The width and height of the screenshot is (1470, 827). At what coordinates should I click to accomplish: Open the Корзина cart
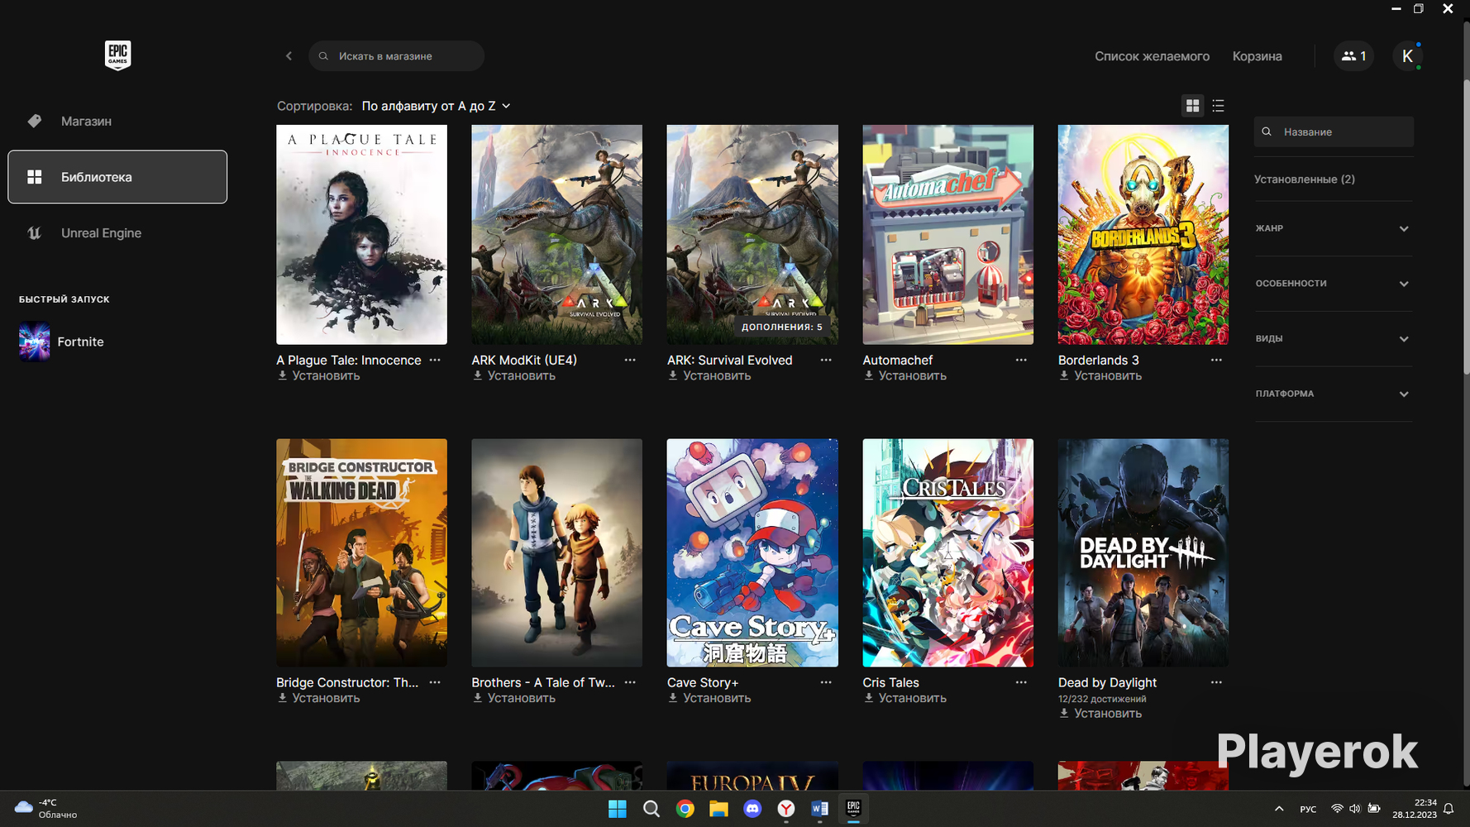click(1257, 56)
